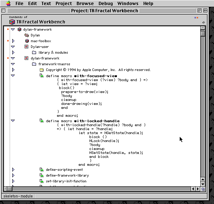Viewport: 214px width, 204px height.
Task: Select the Dylan library icon
Action: click(27, 35)
